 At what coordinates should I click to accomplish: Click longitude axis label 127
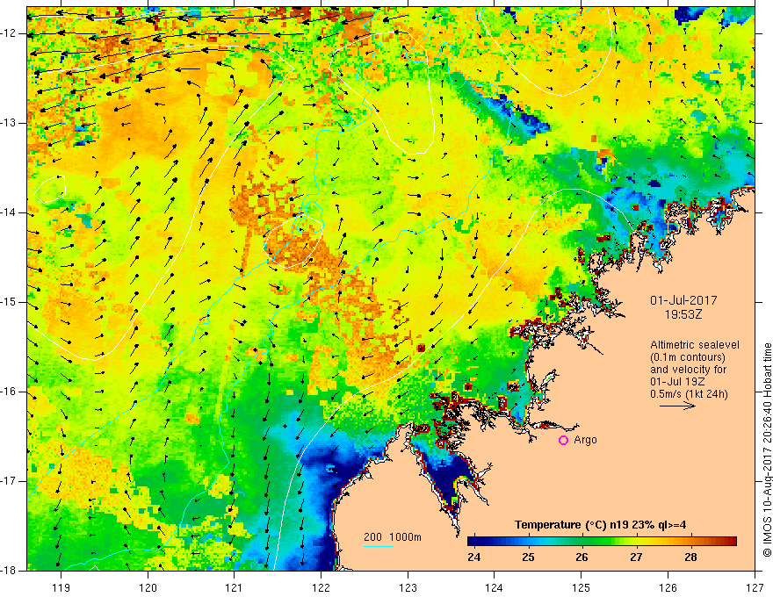755,587
